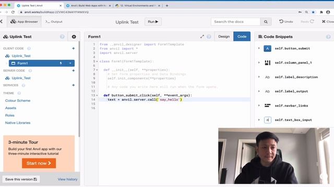Switch to the Design view tab
The image size is (334, 187).
(224, 36)
